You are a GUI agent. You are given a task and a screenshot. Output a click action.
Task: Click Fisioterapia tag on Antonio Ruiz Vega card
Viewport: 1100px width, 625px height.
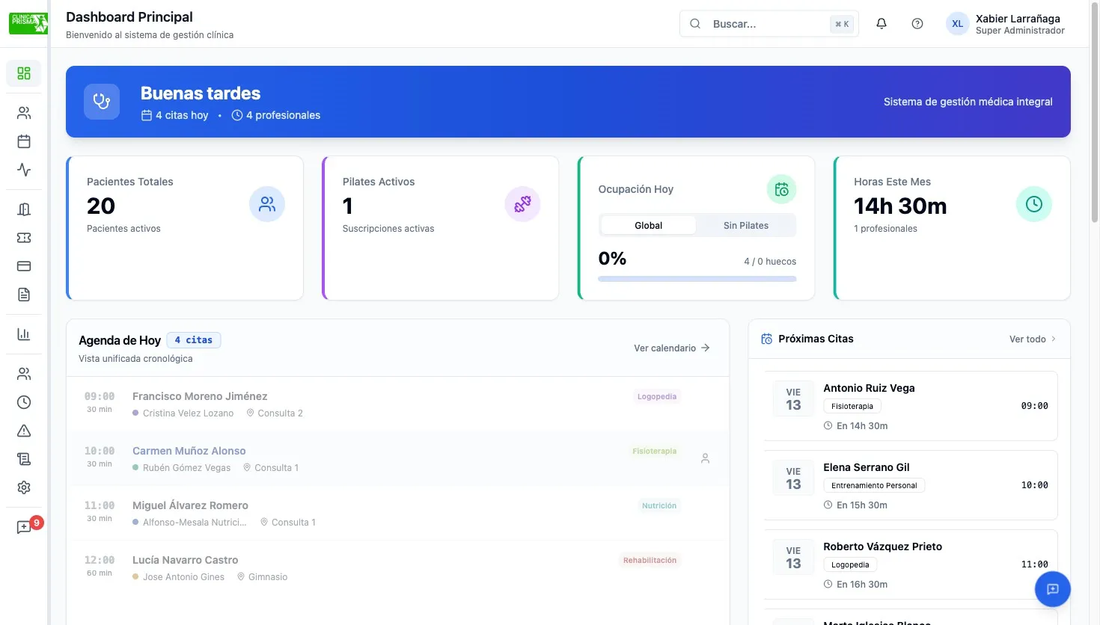pyautogui.click(x=852, y=407)
